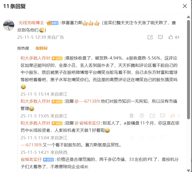Image resolution: width=192 pixels, height=172 pixels.
Task: Like the main comment with 61 likes
Action: tap(170, 37)
